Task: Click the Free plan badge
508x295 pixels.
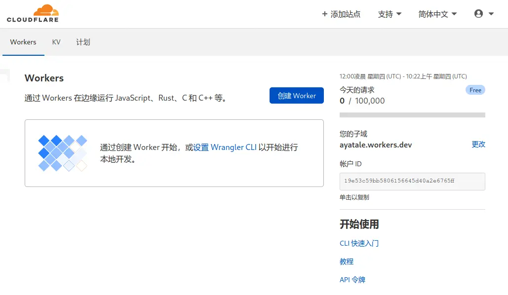Action: [x=475, y=90]
